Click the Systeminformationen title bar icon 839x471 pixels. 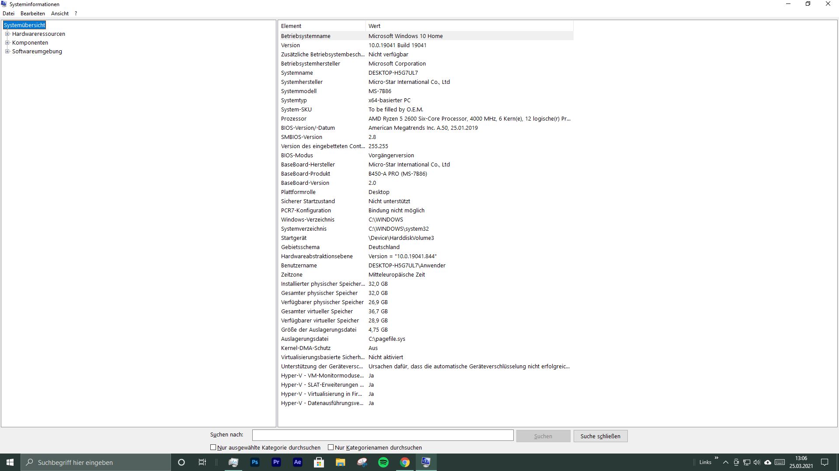click(x=4, y=4)
